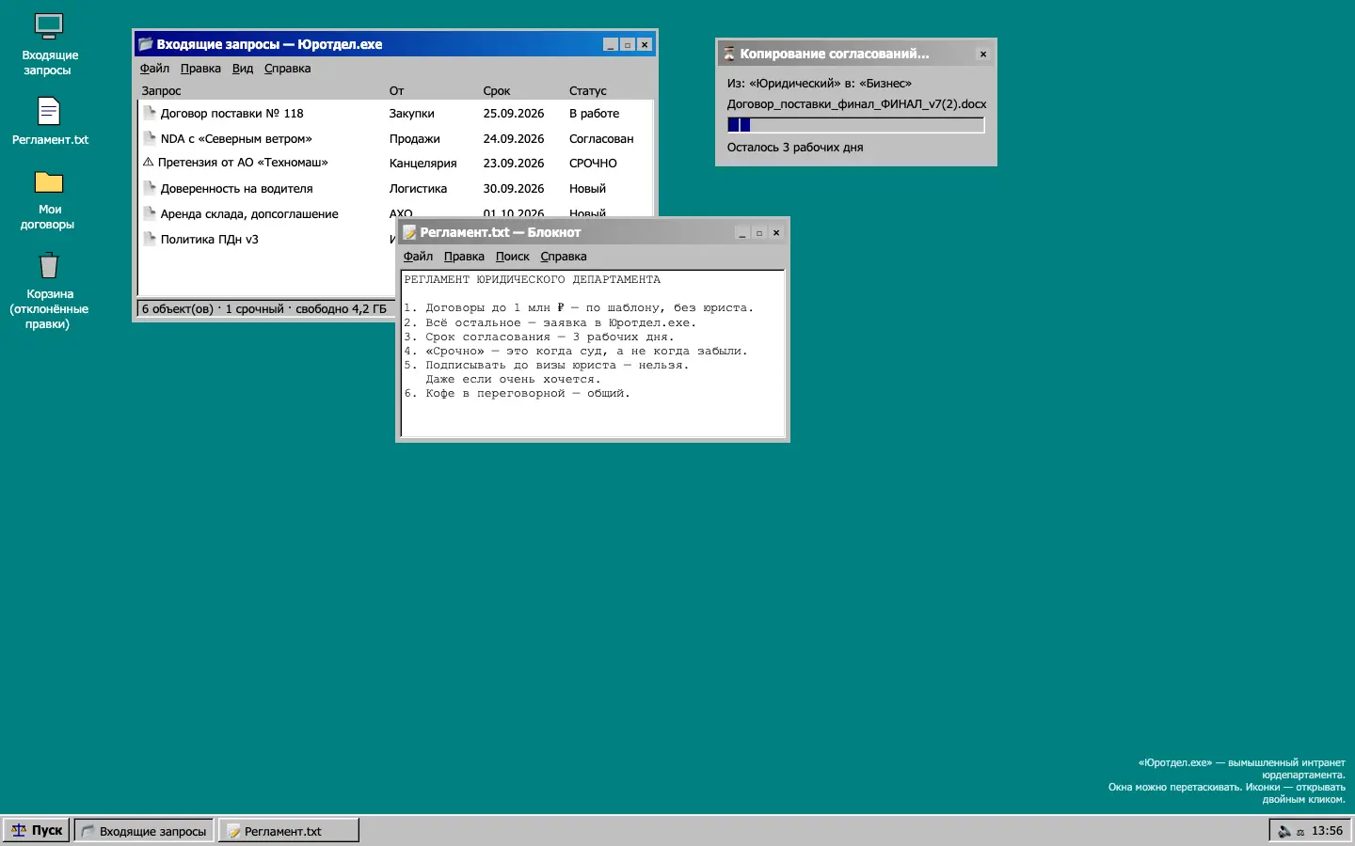This screenshot has width=1355, height=846.
Task: Click the warning icon beside «Претензия от АО «Техномаш»»
Action: click(148, 163)
